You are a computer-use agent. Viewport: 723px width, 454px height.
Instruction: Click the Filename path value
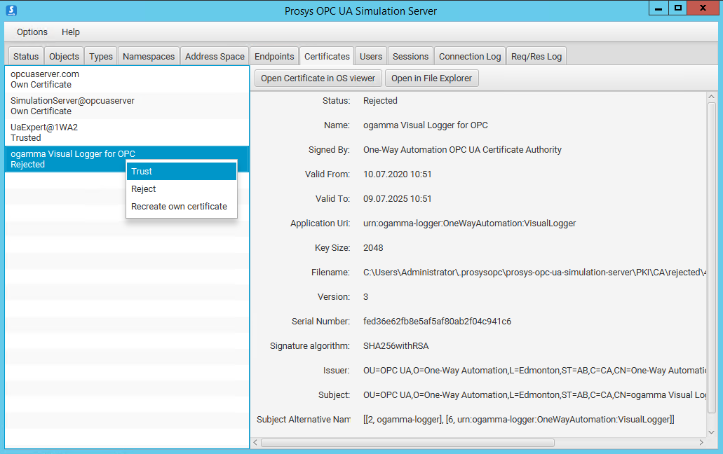pos(534,272)
